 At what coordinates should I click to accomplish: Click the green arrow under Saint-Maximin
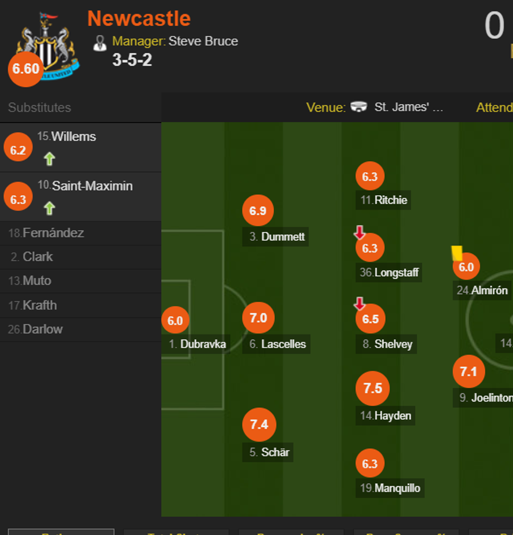coord(50,208)
